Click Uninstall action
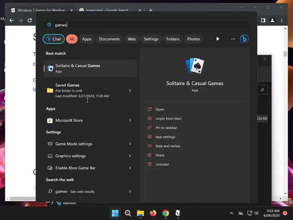 [x=162, y=164]
